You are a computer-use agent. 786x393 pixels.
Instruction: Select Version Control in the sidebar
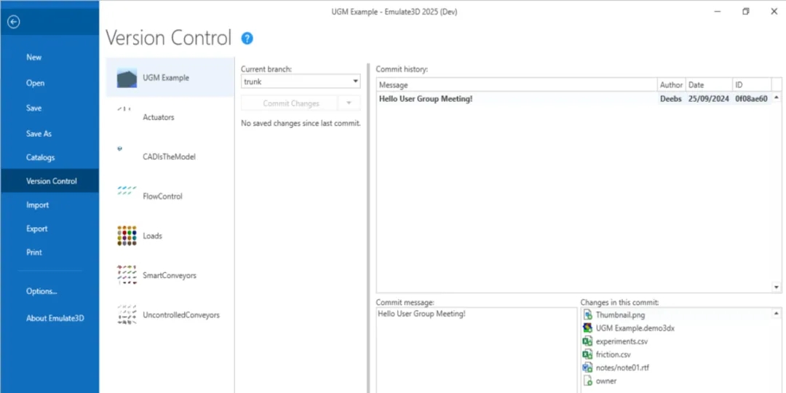pyautogui.click(x=49, y=181)
